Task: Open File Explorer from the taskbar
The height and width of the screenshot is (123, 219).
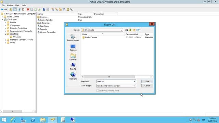Action: tap(43, 120)
